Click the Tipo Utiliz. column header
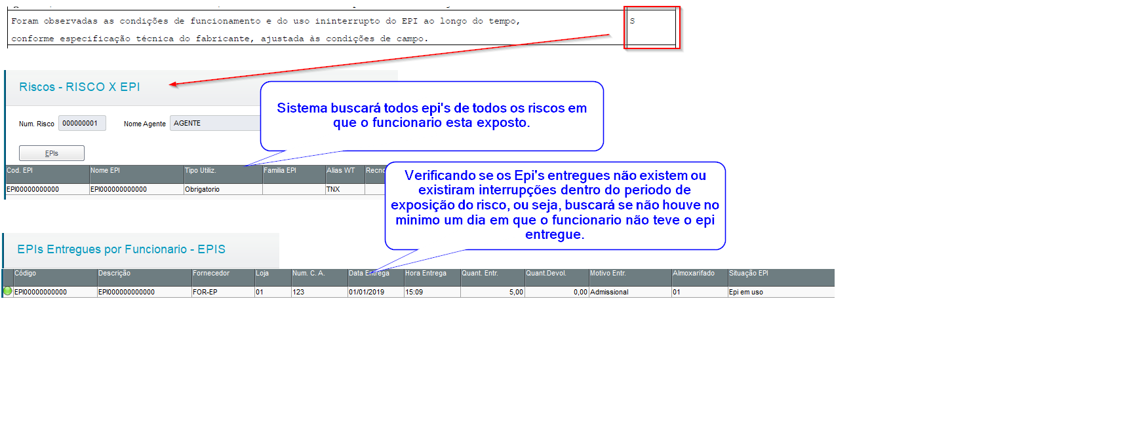 point(223,174)
